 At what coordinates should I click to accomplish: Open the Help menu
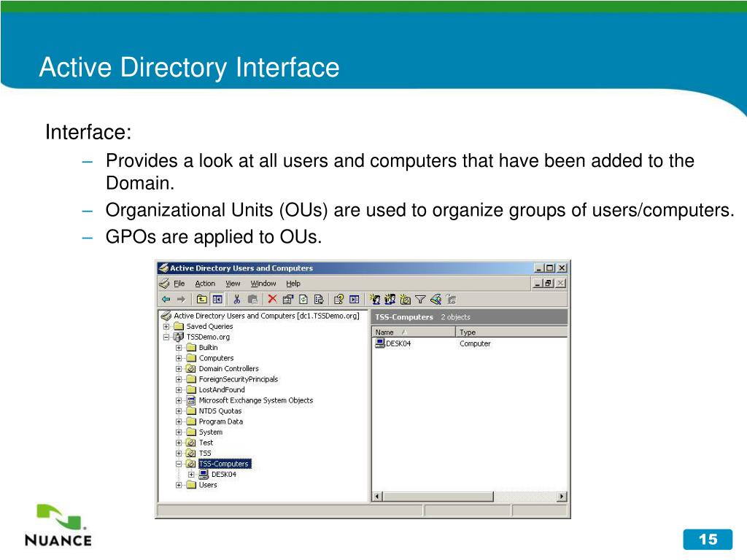(293, 284)
